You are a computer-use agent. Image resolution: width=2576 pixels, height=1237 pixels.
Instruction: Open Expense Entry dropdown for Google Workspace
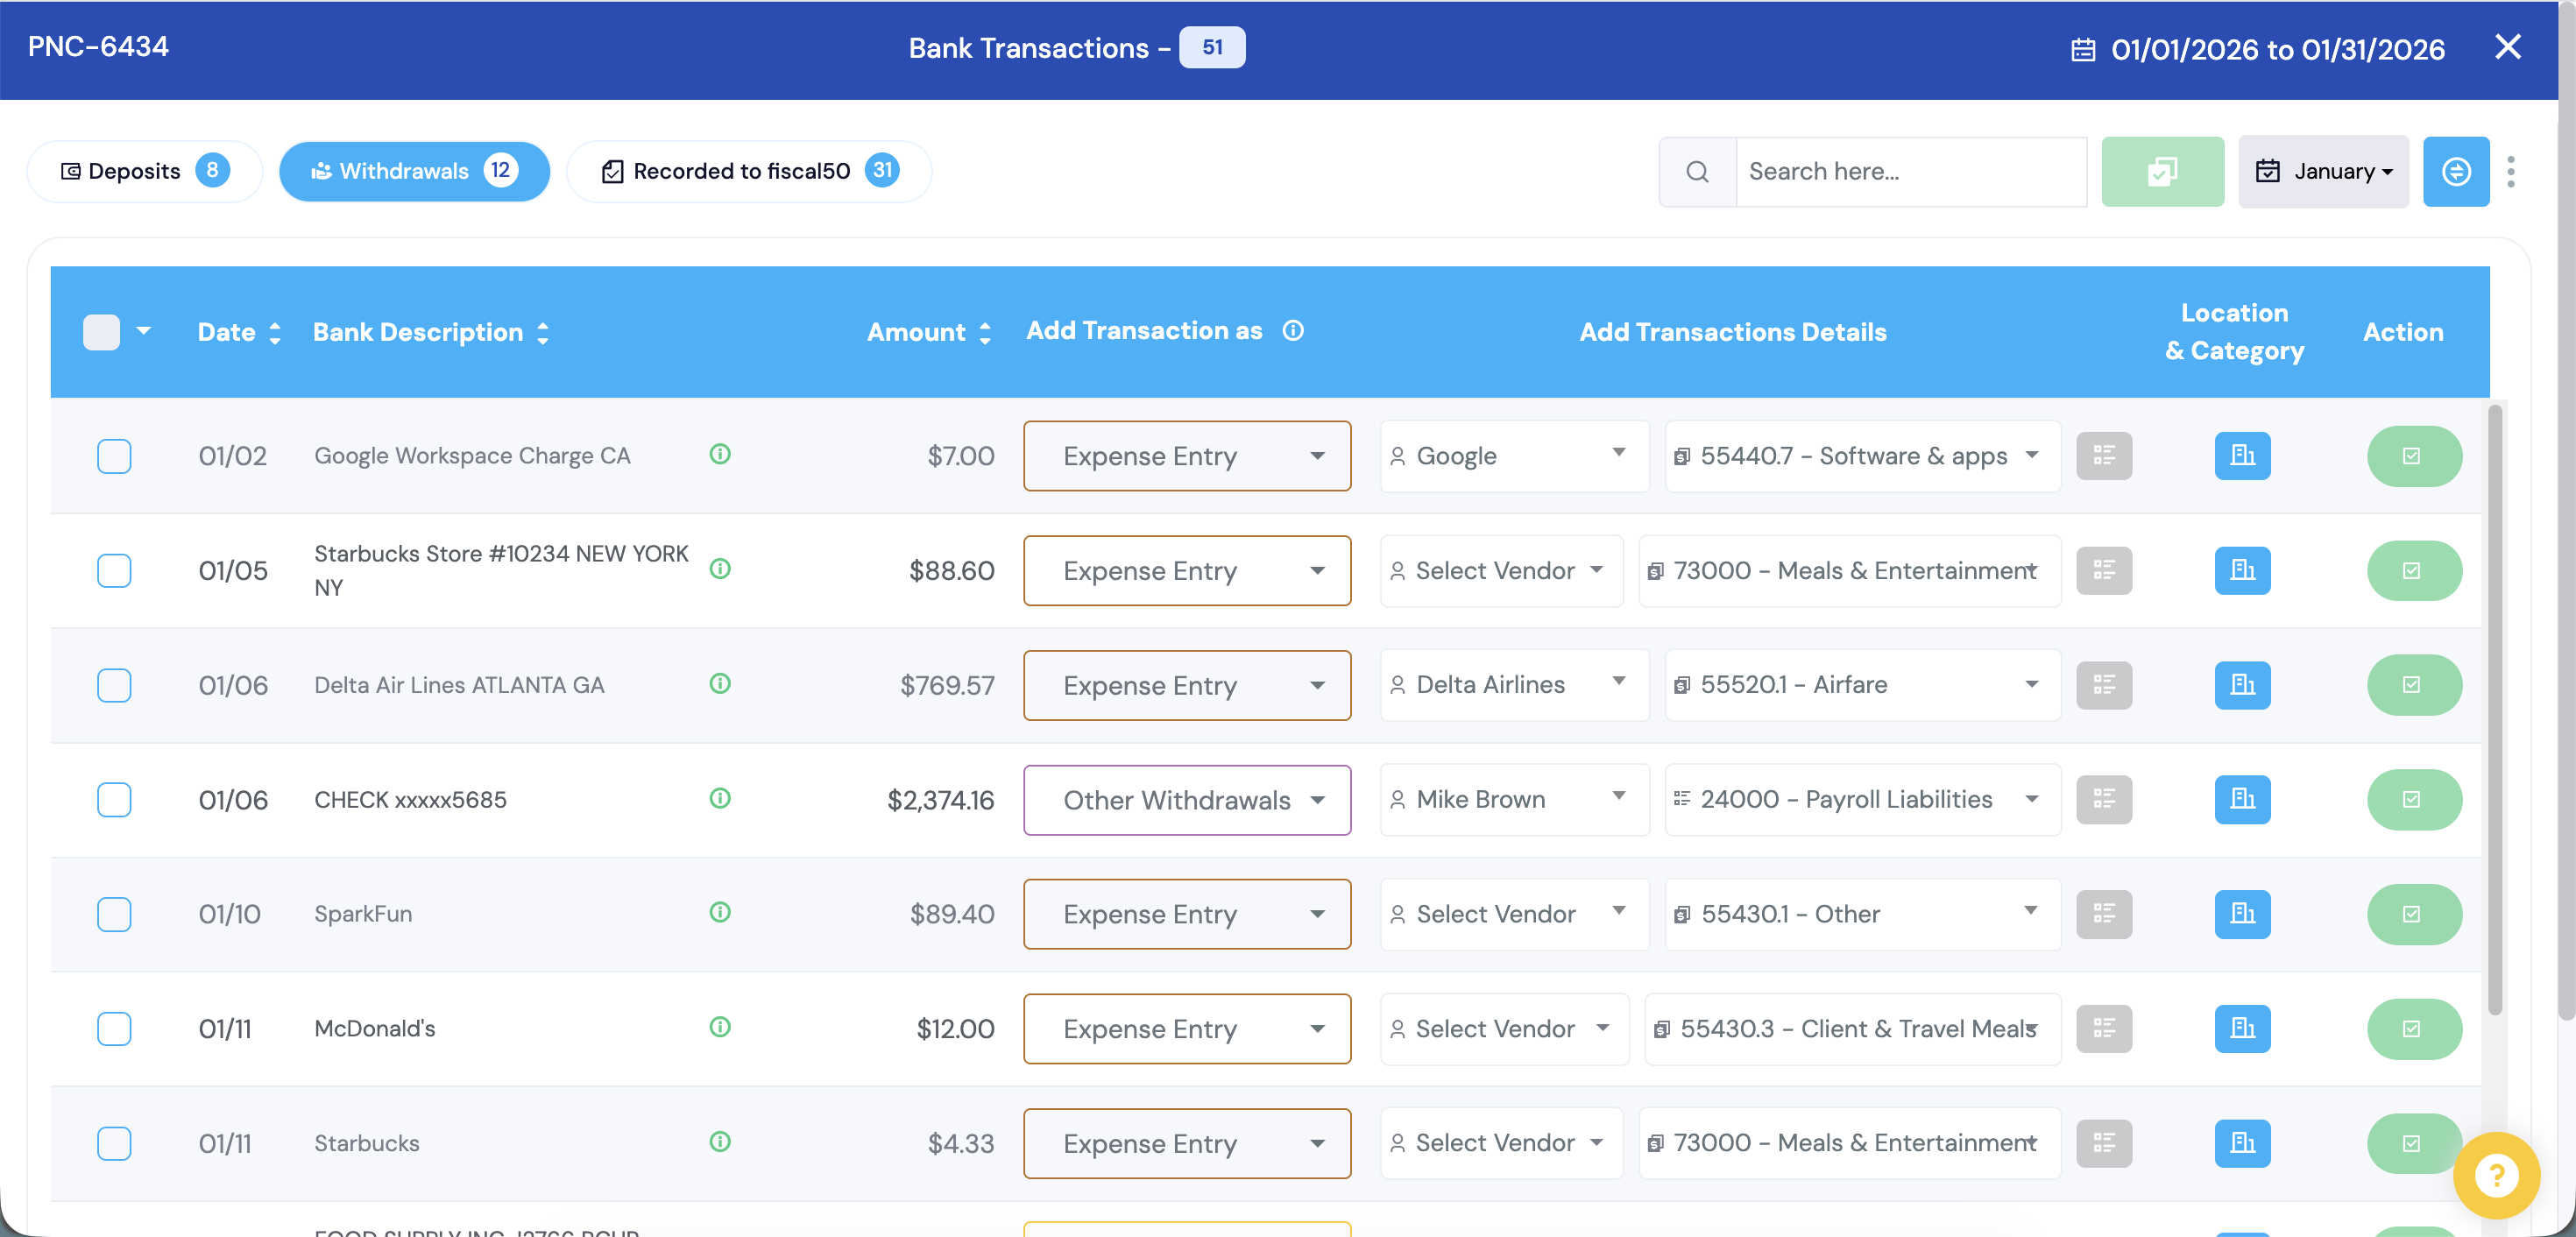coord(1187,456)
